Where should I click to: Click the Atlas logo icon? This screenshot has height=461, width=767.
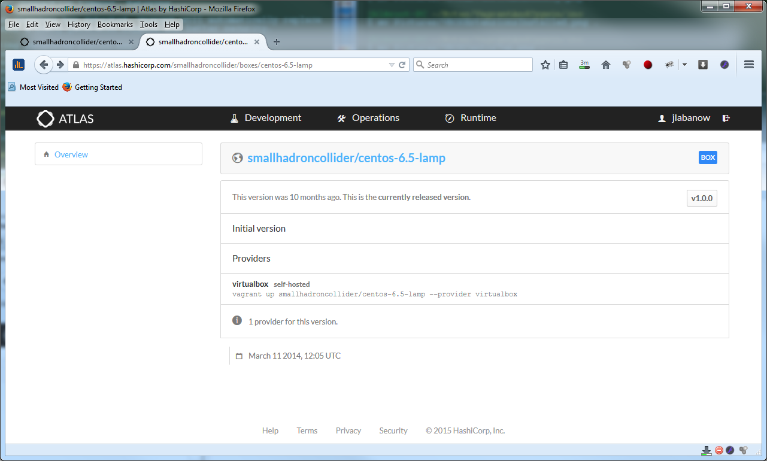tap(46, 119)
